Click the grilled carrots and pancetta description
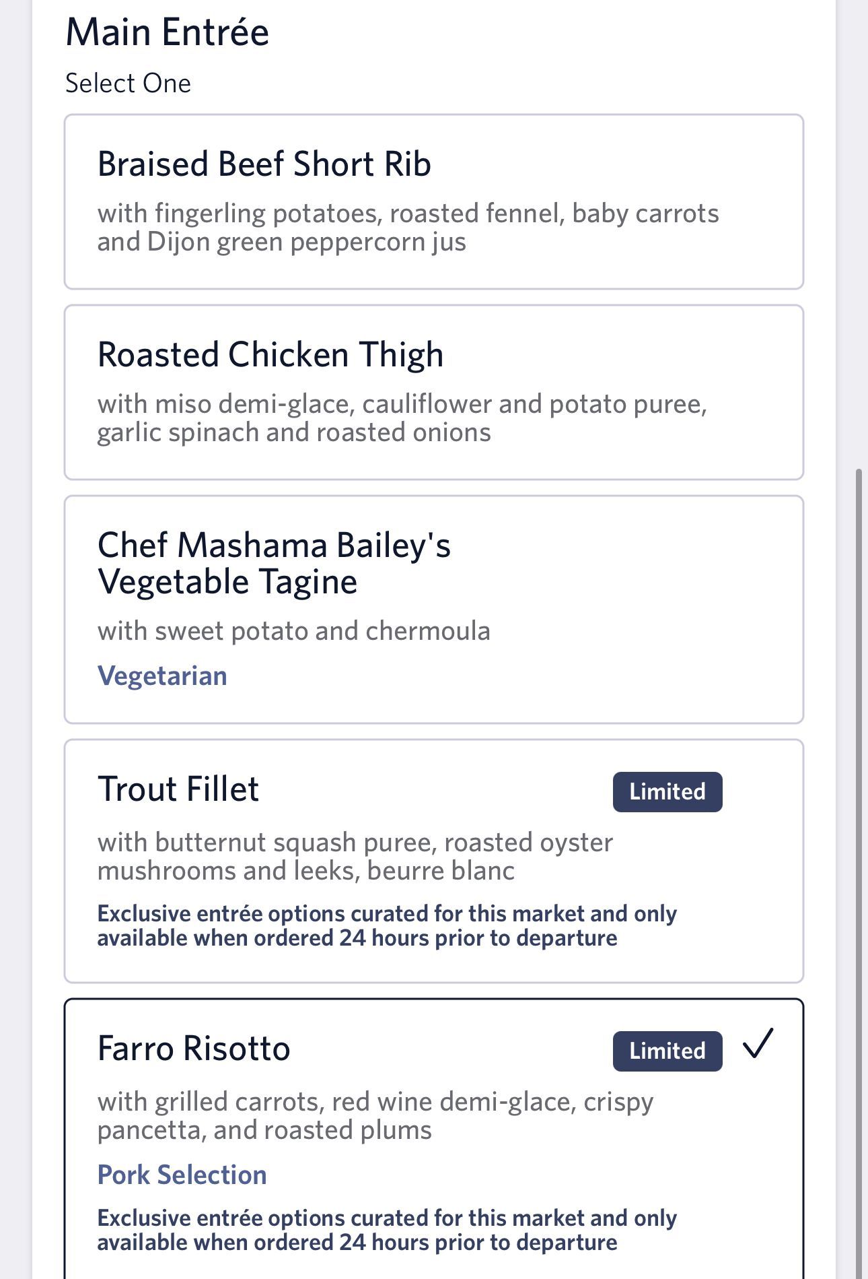Viewport: 868px width, 1279px height. pos(375,1116)
